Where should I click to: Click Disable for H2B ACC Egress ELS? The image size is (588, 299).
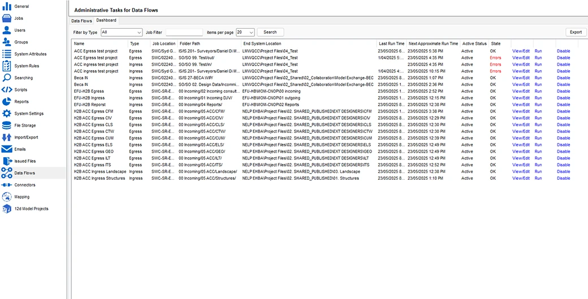pos(563,145)
